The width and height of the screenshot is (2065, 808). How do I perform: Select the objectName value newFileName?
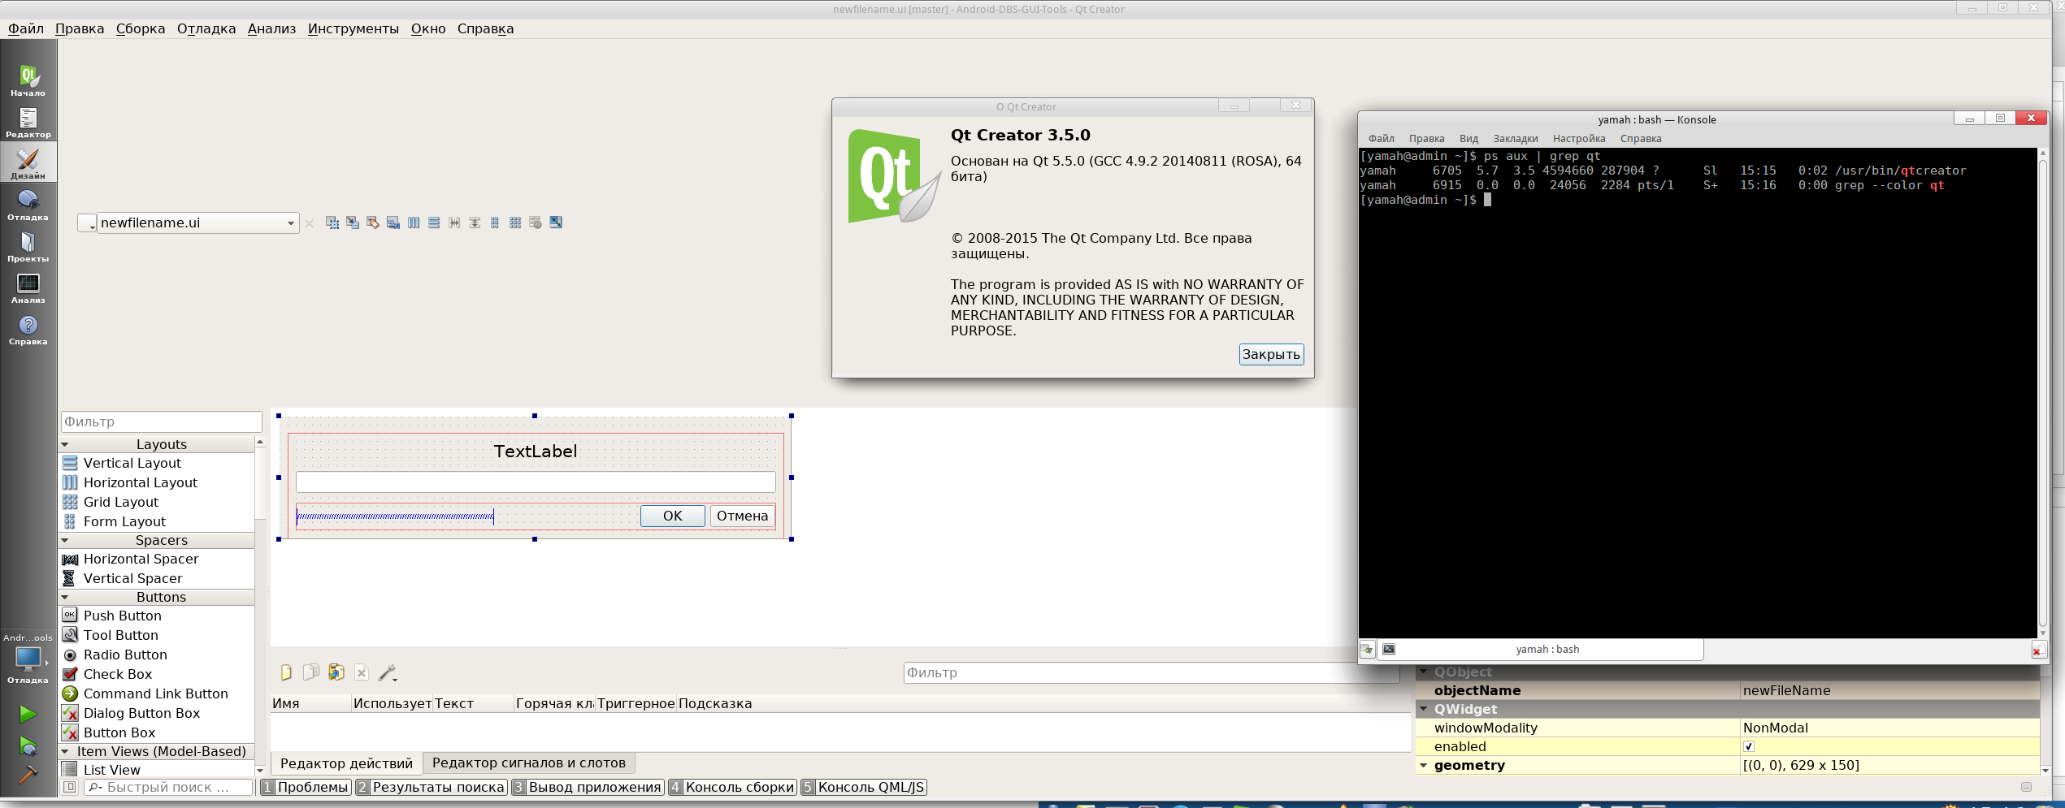pos(1889,690)
